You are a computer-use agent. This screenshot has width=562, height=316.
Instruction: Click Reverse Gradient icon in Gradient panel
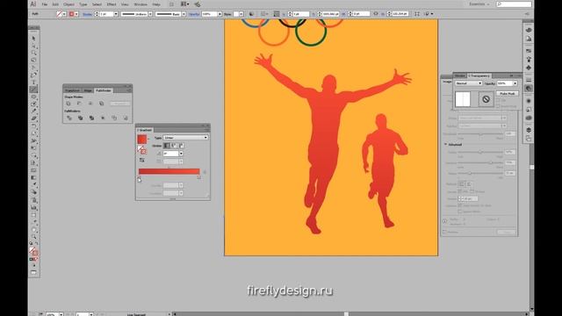(x=142, y=160)
